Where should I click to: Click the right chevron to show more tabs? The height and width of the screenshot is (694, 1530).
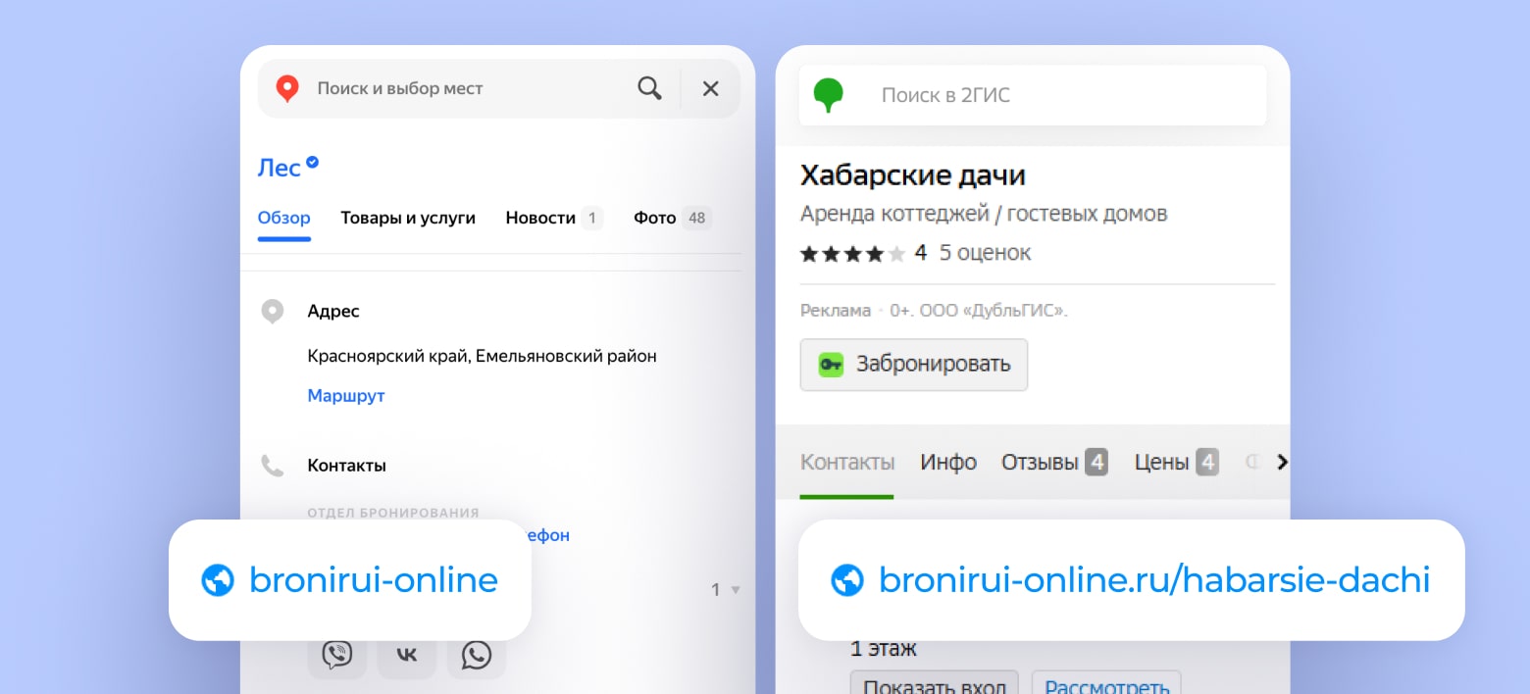1281,462
